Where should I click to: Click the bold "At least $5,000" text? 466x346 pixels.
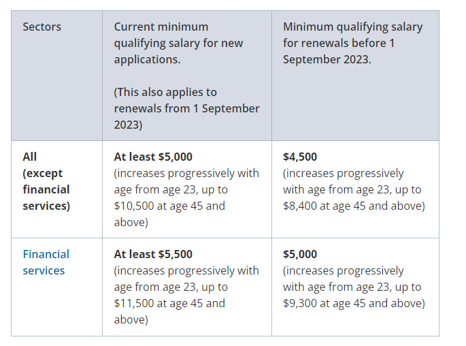point(153,157)
